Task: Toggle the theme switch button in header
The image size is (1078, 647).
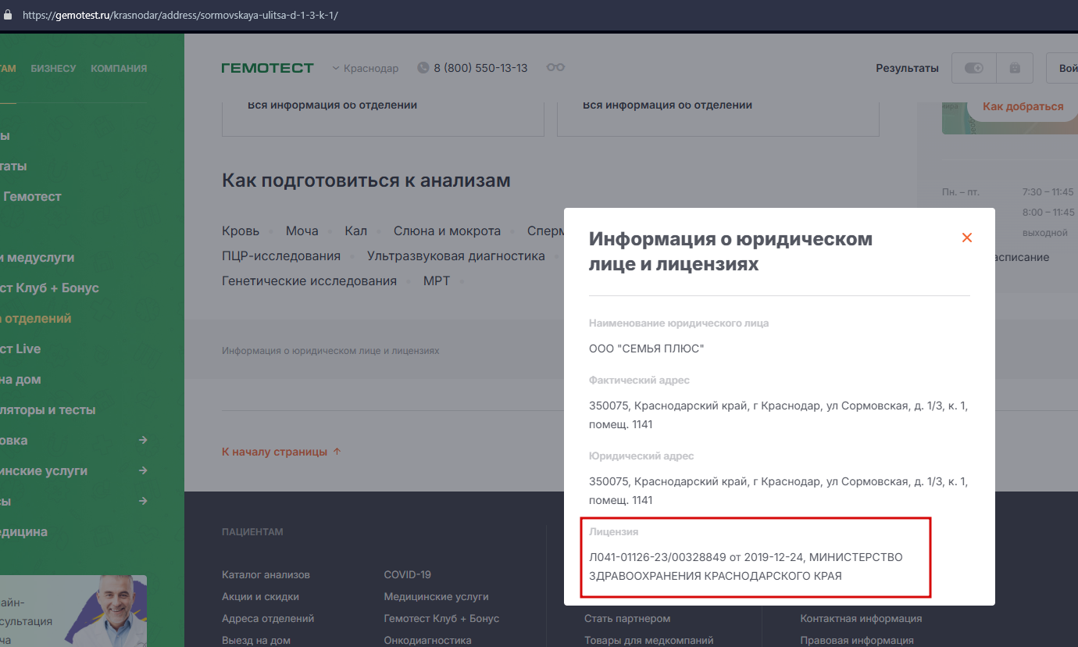Action: (x=974, y=68)
